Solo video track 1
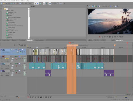The width and height of the screenshot is (133, 101). coord(25,50)
